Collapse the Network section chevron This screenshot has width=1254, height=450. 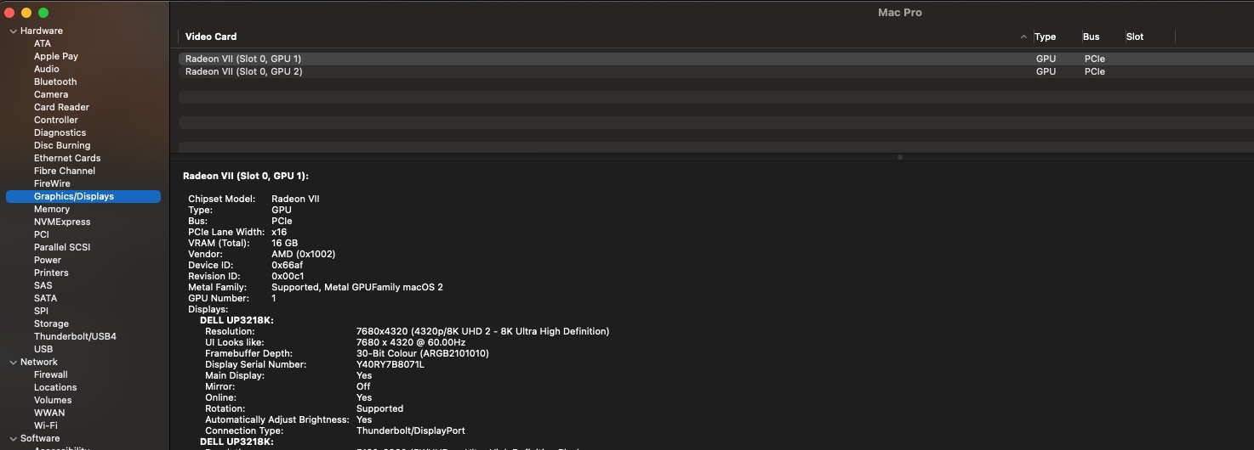pos(13,363)
